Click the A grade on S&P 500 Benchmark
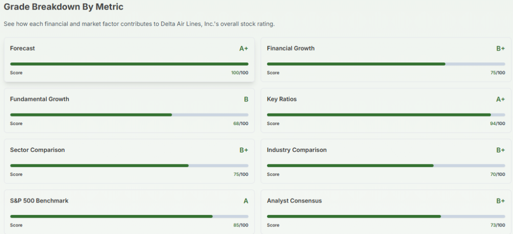Viewport: 513px width, 234px height. [x=246, y=201]
